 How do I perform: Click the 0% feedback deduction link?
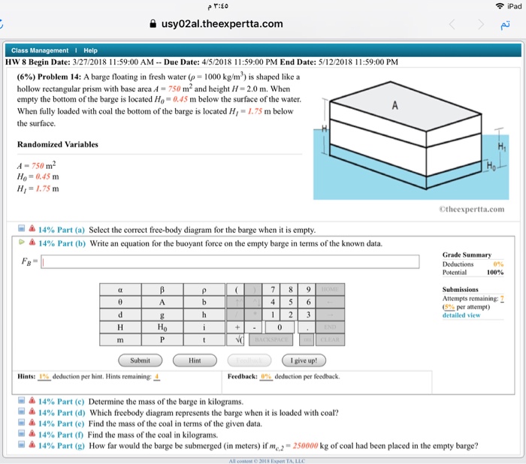point(266,376)
